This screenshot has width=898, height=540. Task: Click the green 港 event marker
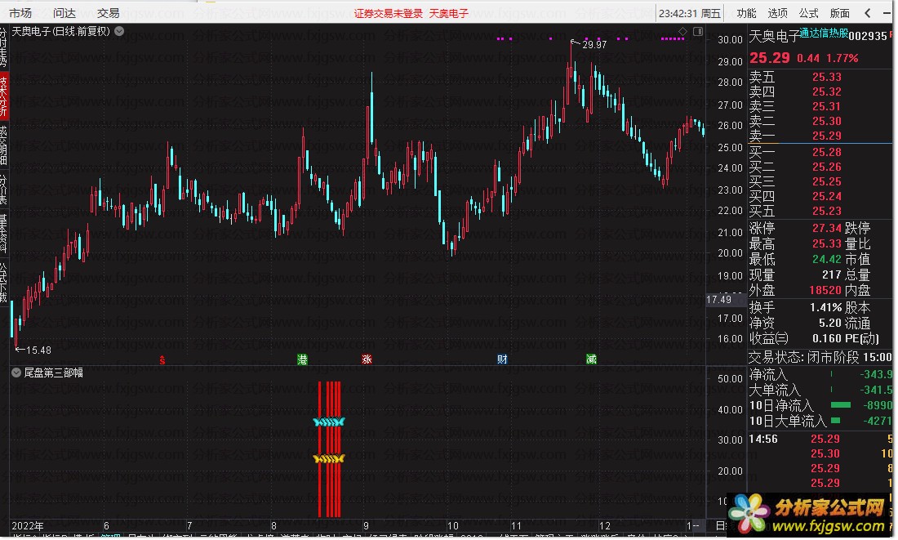pyautogui.click(x=302, y=359)
